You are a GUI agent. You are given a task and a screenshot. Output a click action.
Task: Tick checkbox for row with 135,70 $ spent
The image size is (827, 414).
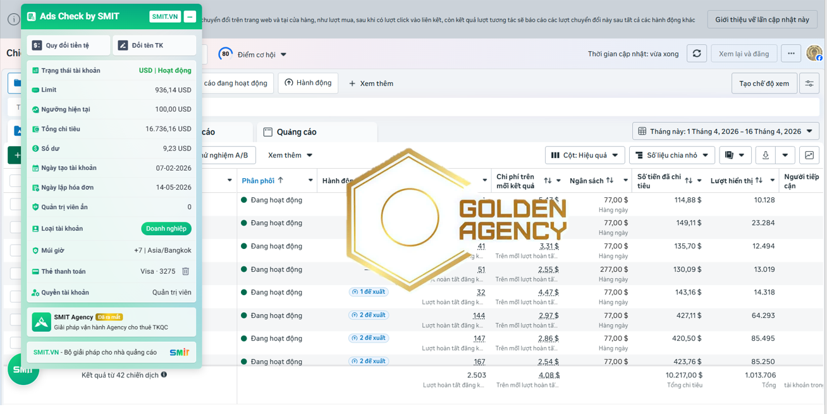pos(16,250)
